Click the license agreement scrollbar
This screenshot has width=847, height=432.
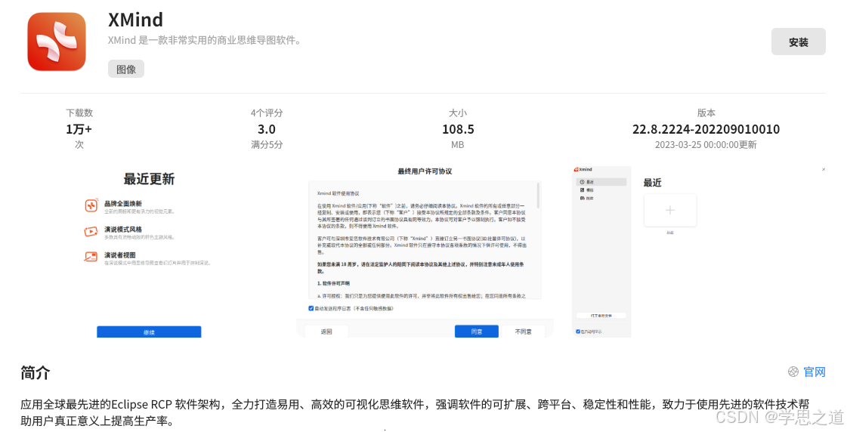(538, 196)
